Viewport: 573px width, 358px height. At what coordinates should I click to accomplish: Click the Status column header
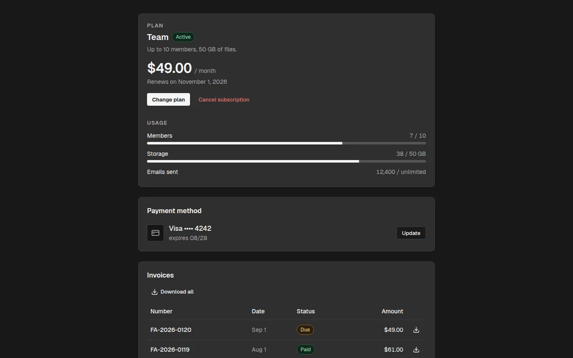(x=306, y=311)
